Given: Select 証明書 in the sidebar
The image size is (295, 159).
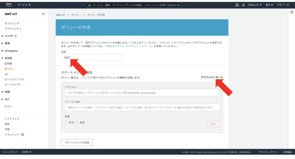Looking at the screenshot, I should pos(8,64).
